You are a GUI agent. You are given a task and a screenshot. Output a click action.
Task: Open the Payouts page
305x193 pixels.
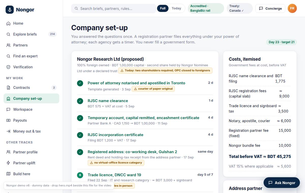[x=31, y=120]
